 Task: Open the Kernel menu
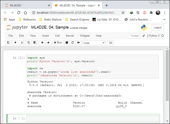(70, 36)
